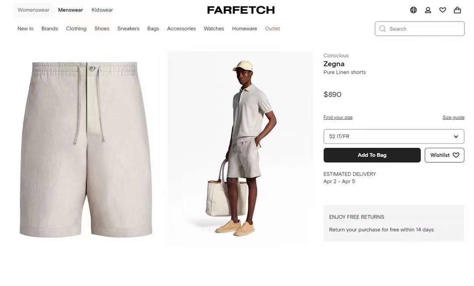Screen dimensions: 474x286
Task: Open the Outlet menu item
Action: click(272, 29)
